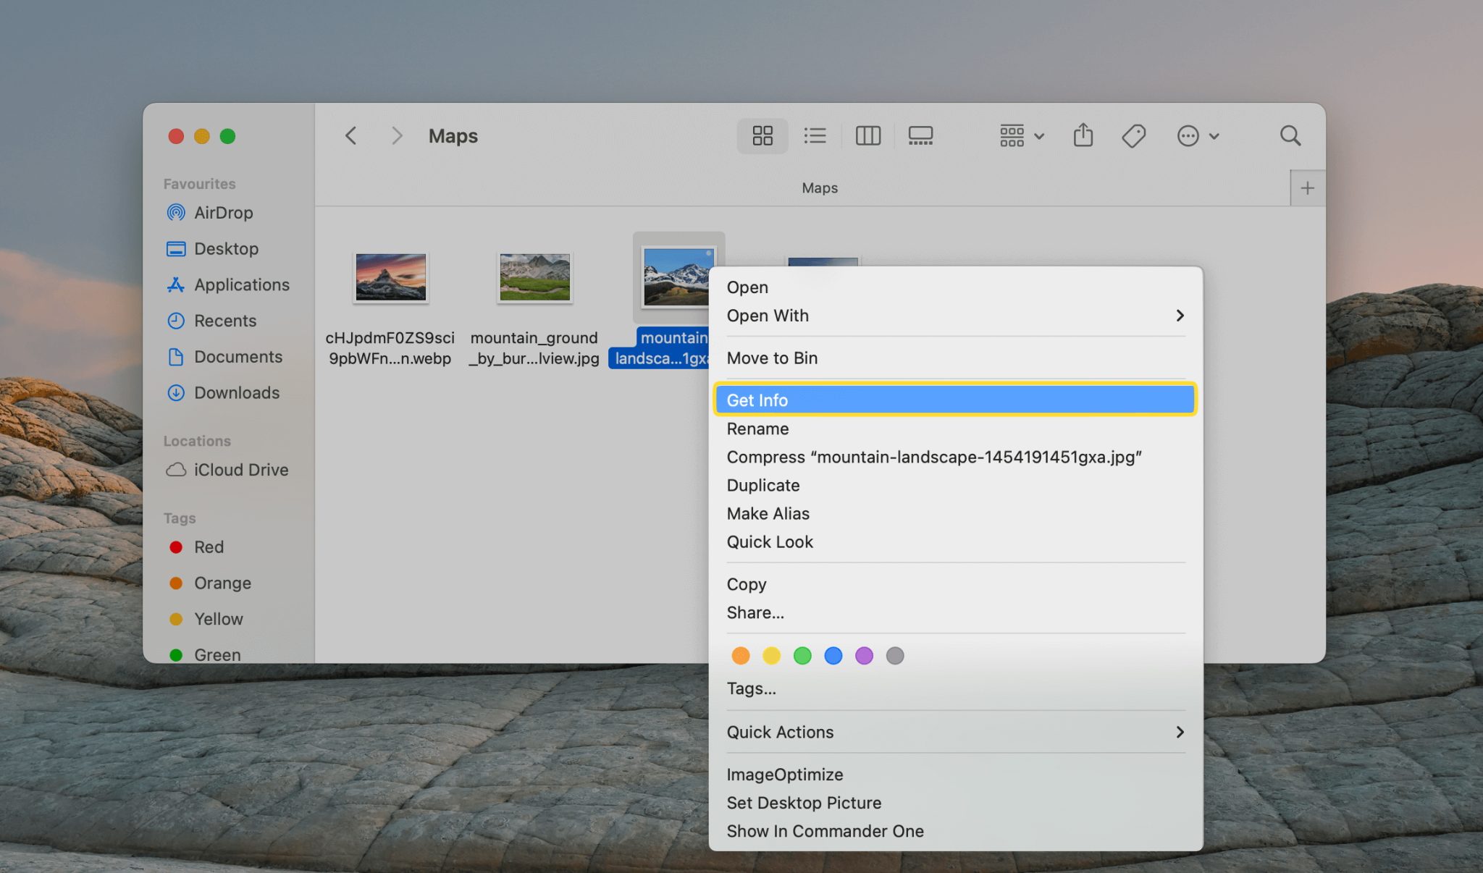Select AirDrop in the sidebar
1483x873 pixels.
click(223, 212)
